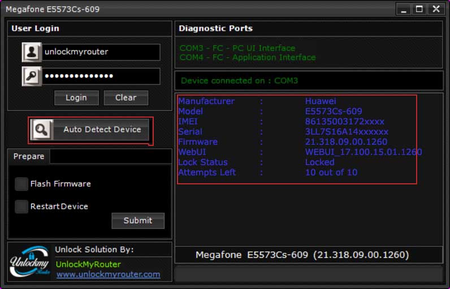The height and width of the screenshot is (289, 450).
Task: Click the Attempts Left value 10 out of 10
Action: pos(331,172)
